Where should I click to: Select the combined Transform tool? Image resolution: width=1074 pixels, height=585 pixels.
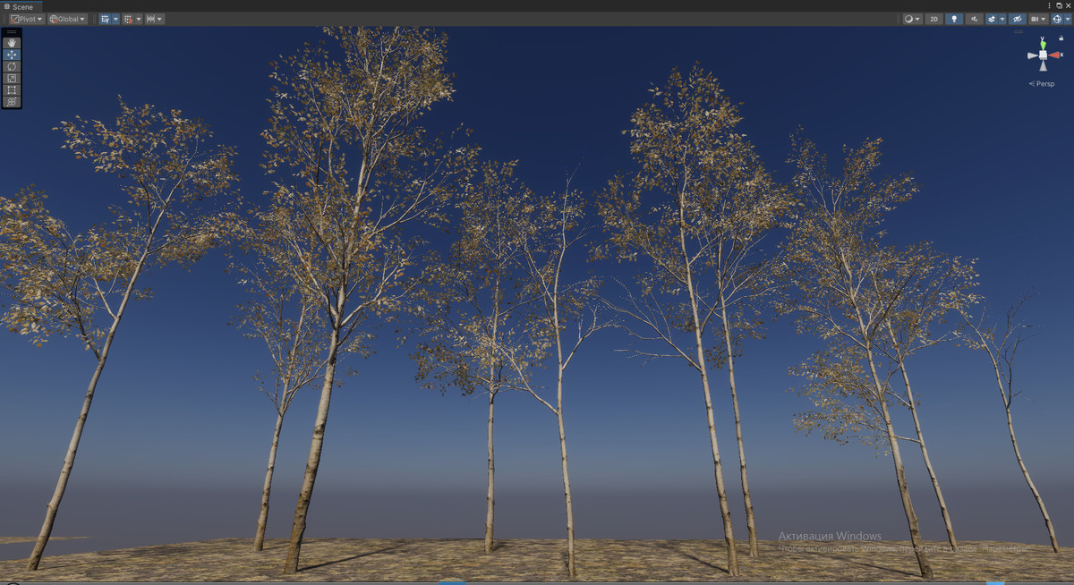[11, 102]
